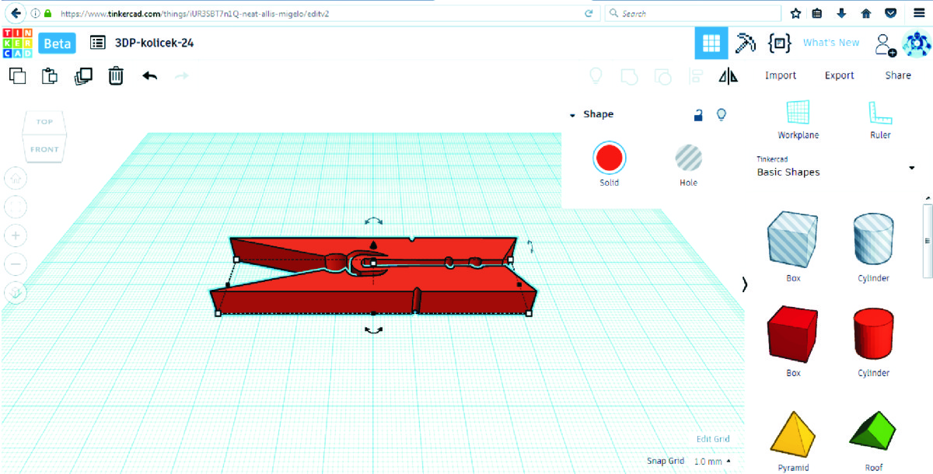Select the striped Box hole shape
Viewport: 933px width, 474px height.
click(793, 240)
